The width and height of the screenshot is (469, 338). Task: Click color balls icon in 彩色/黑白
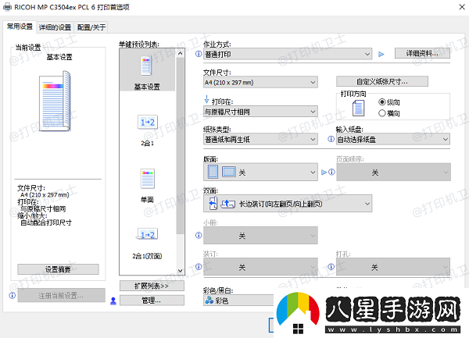(209, 300)
